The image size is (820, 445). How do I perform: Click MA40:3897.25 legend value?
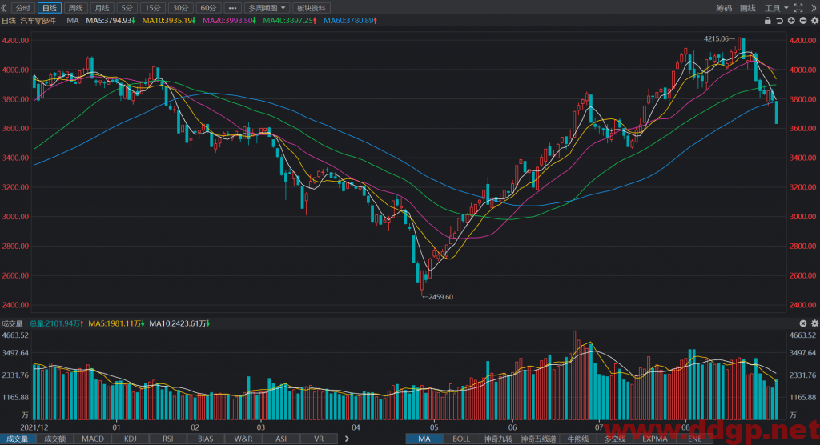(x=290, y=20)
